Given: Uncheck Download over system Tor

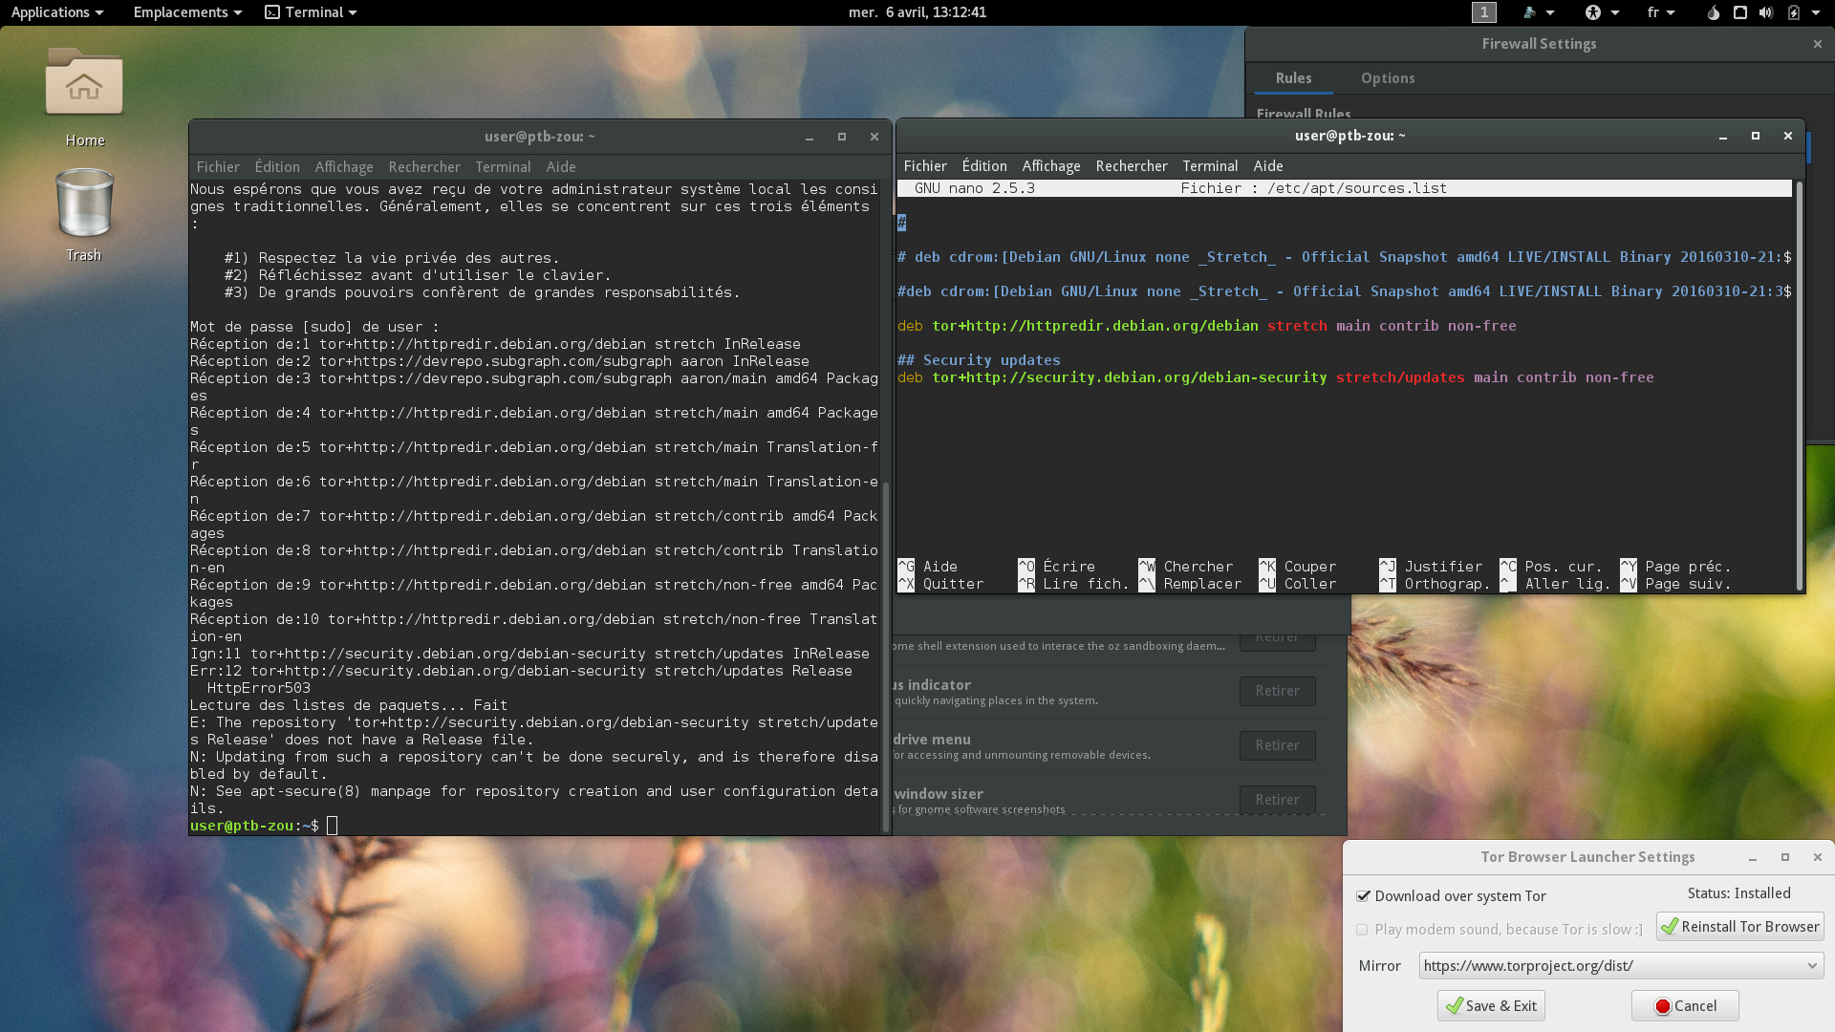Looking at the screenshot, I should [x=1364, y=896].
